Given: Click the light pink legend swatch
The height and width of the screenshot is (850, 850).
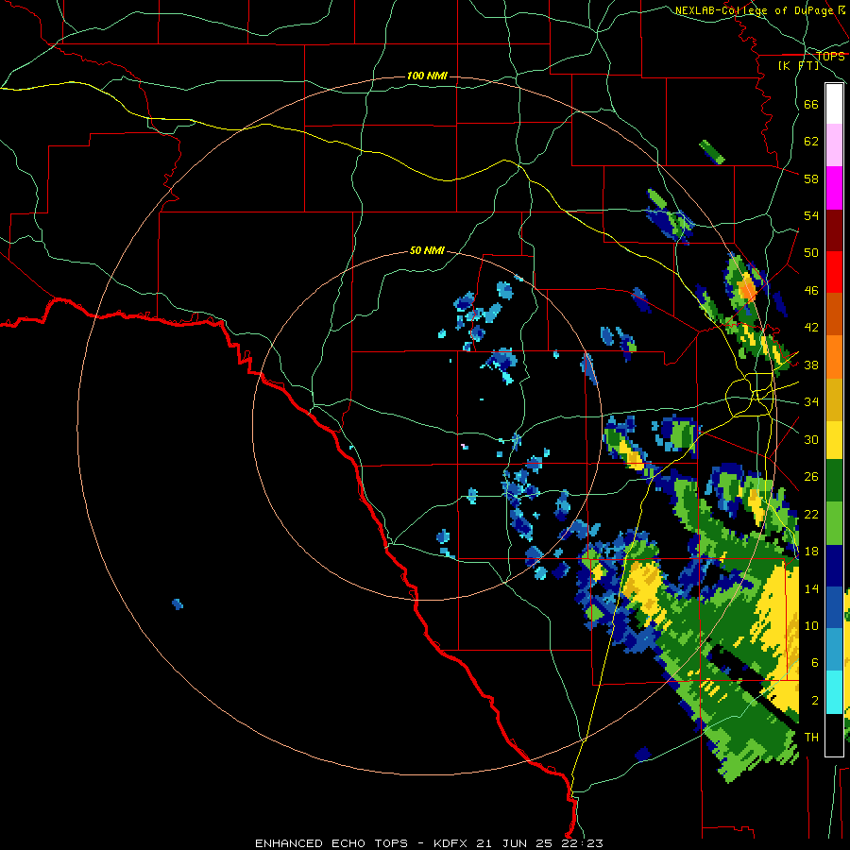Looking at the screenshot, I should pyautogui.click(x=834, y=144).
